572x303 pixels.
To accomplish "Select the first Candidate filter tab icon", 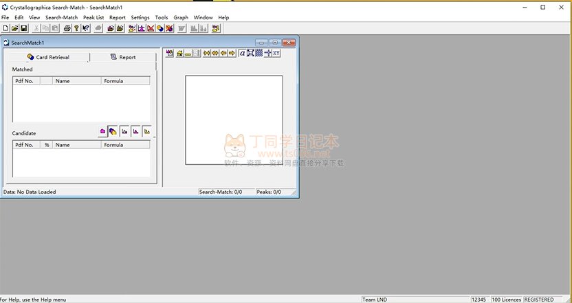I will 102,131.
